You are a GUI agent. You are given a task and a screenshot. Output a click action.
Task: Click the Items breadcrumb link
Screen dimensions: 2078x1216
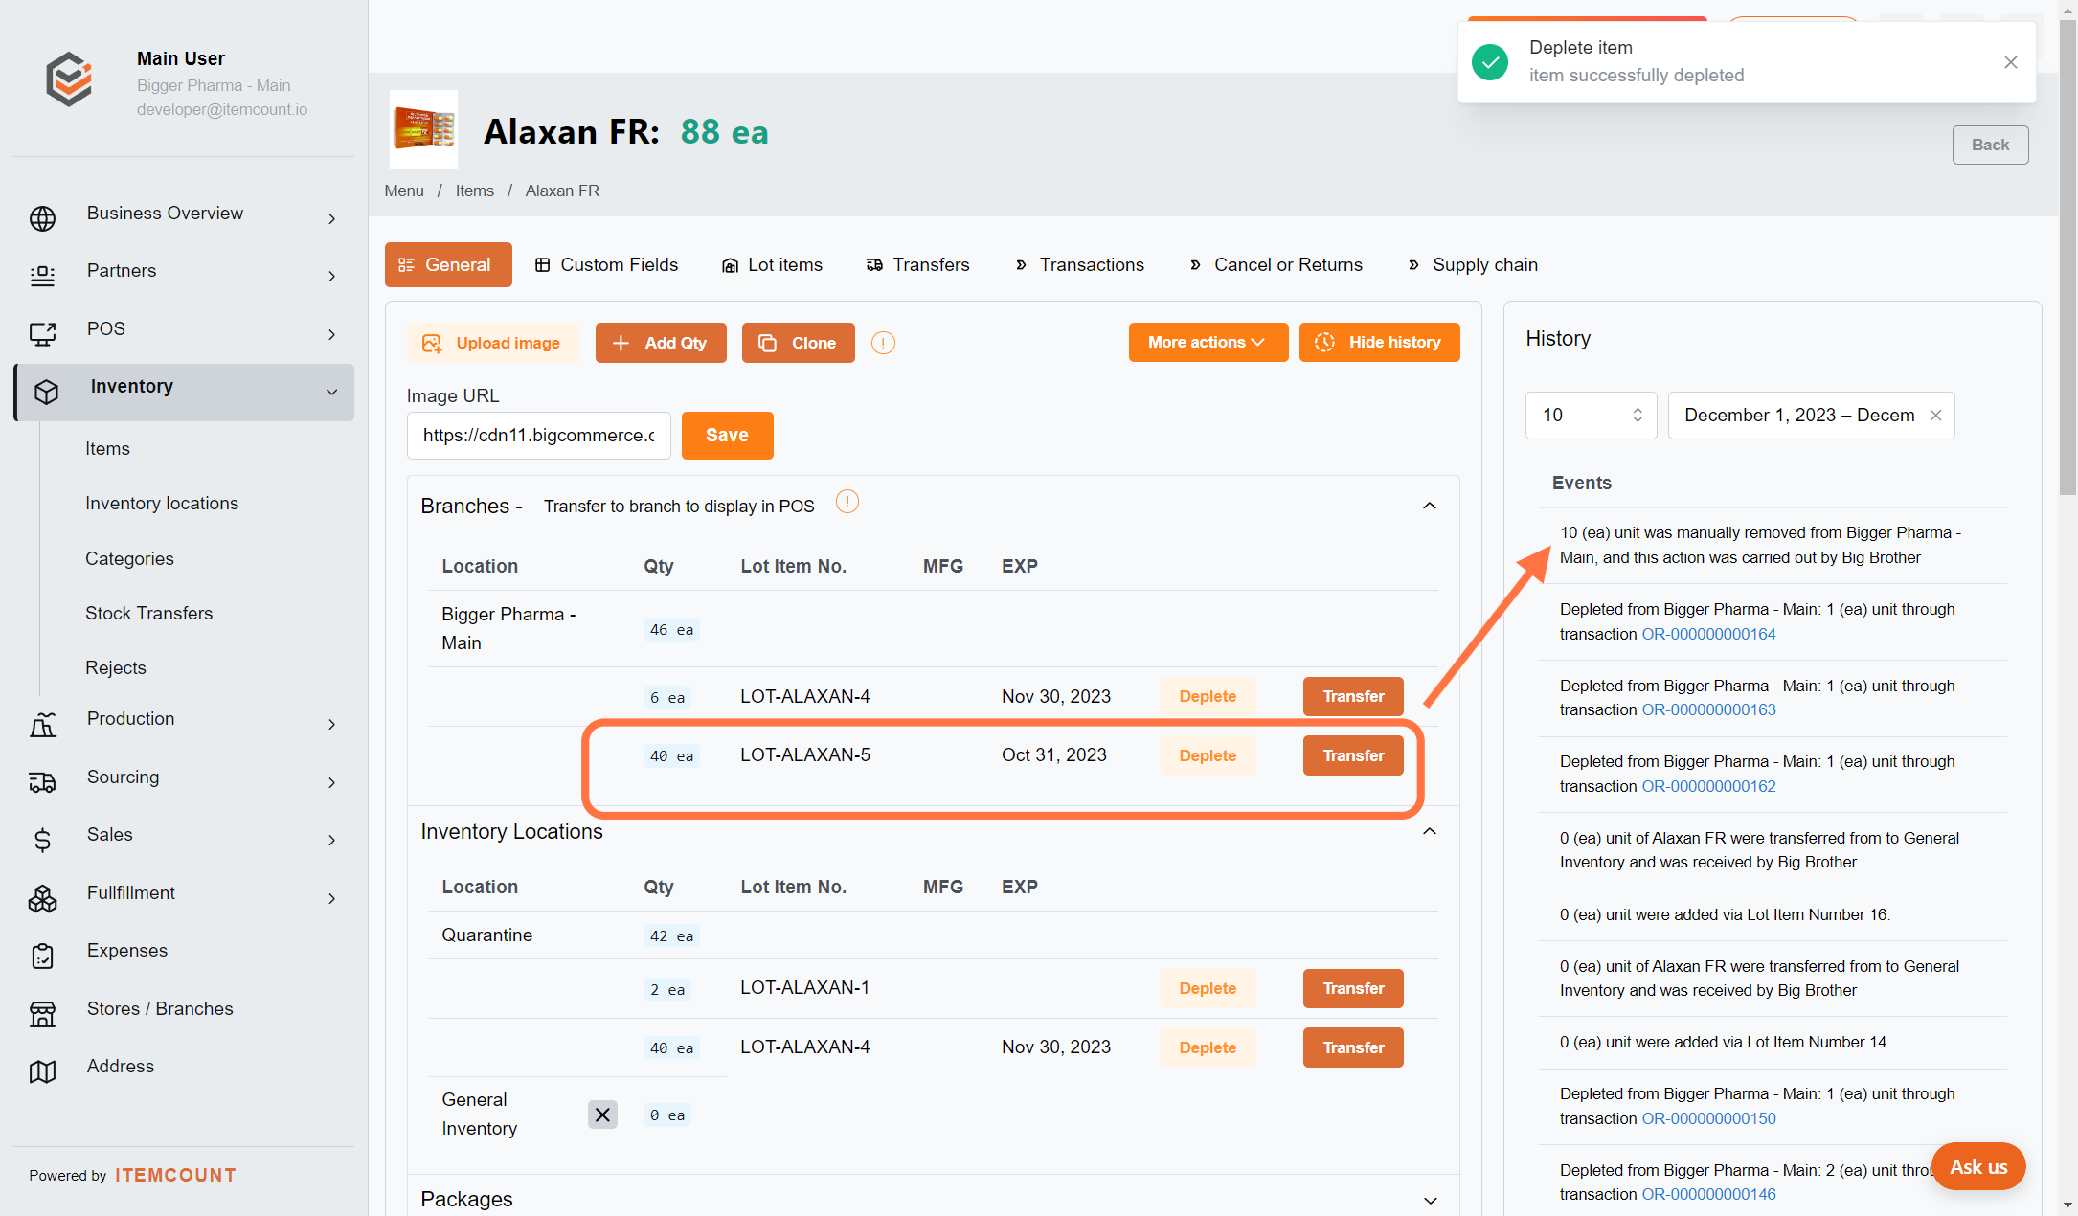(x=474, y=191)
